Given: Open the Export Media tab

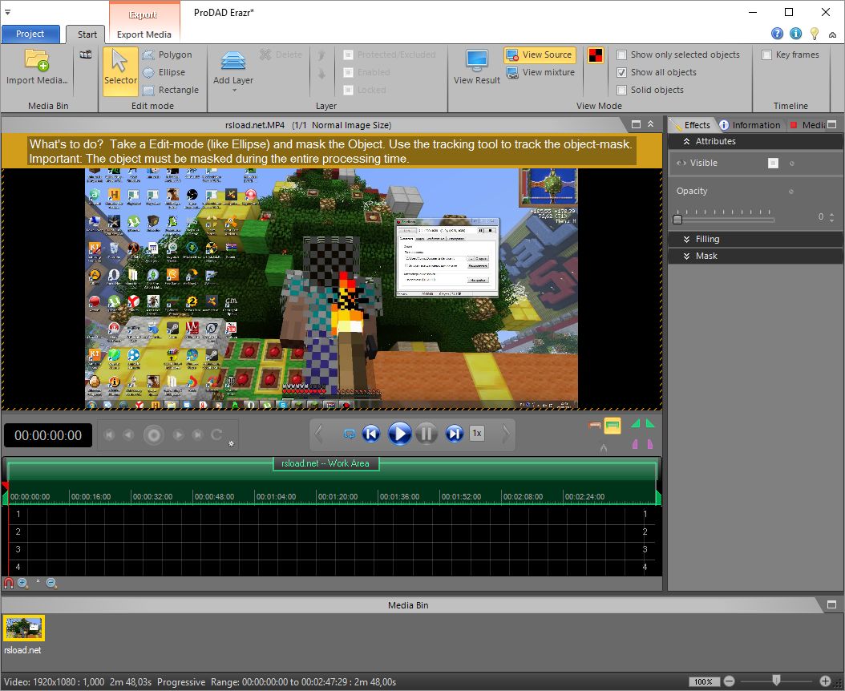Looking at the screenshot, I should pyautogui.click(x=144, y=34).
